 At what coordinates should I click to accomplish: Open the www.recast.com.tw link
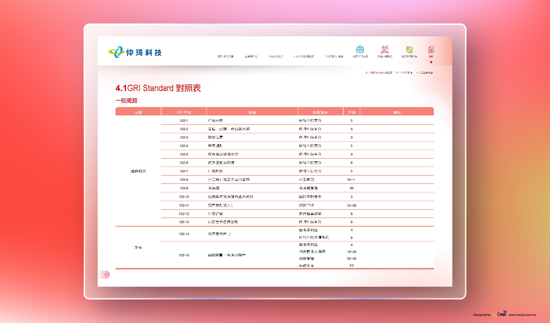pos(522,315)
